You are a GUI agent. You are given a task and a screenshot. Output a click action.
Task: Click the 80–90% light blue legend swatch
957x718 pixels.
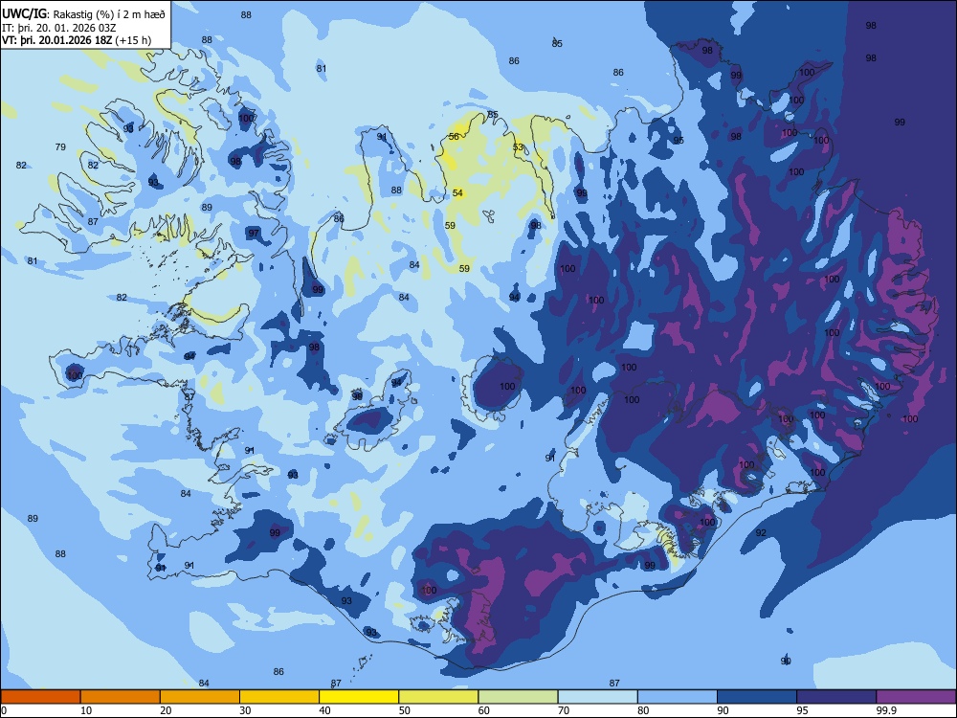pyautogui.click(x=678, y=697)
